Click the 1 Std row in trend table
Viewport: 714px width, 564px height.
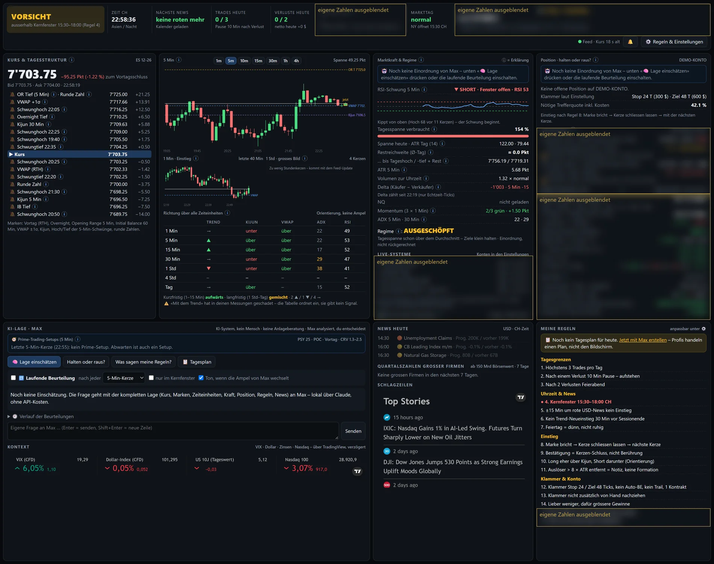point(264,268)
